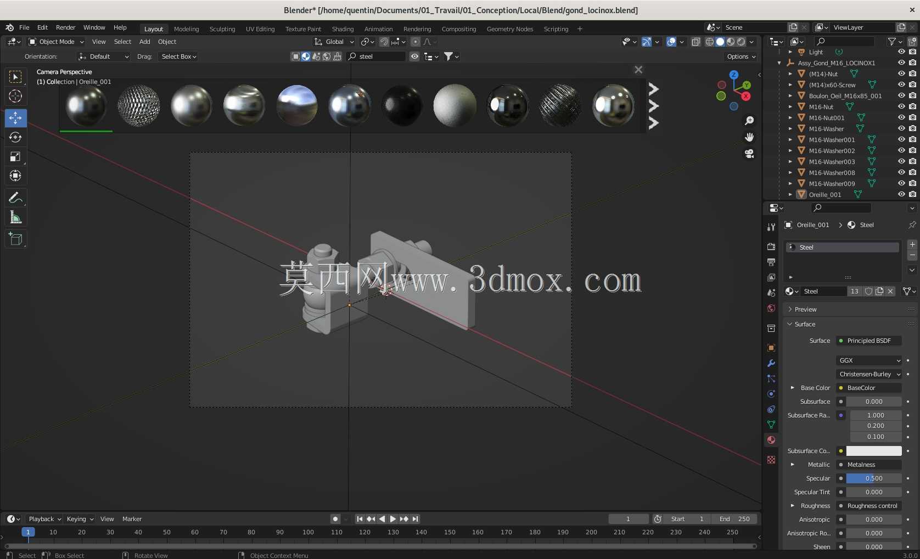Image resolution: width=920 pixels, height=559 pixels.
Task: Switch to Shading workspace tab
Action: pos(343,29)
